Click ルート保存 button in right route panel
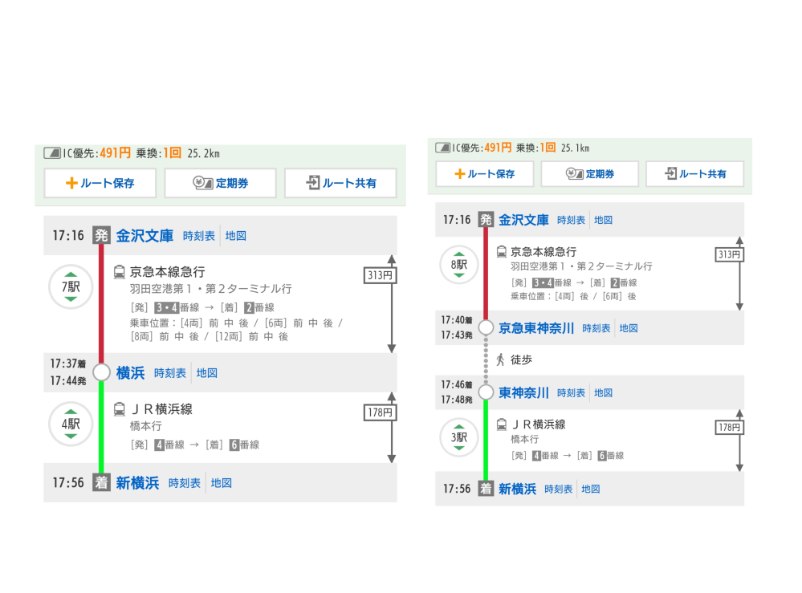The width and height of the screenshot is (802, 593). pos(484,174)
